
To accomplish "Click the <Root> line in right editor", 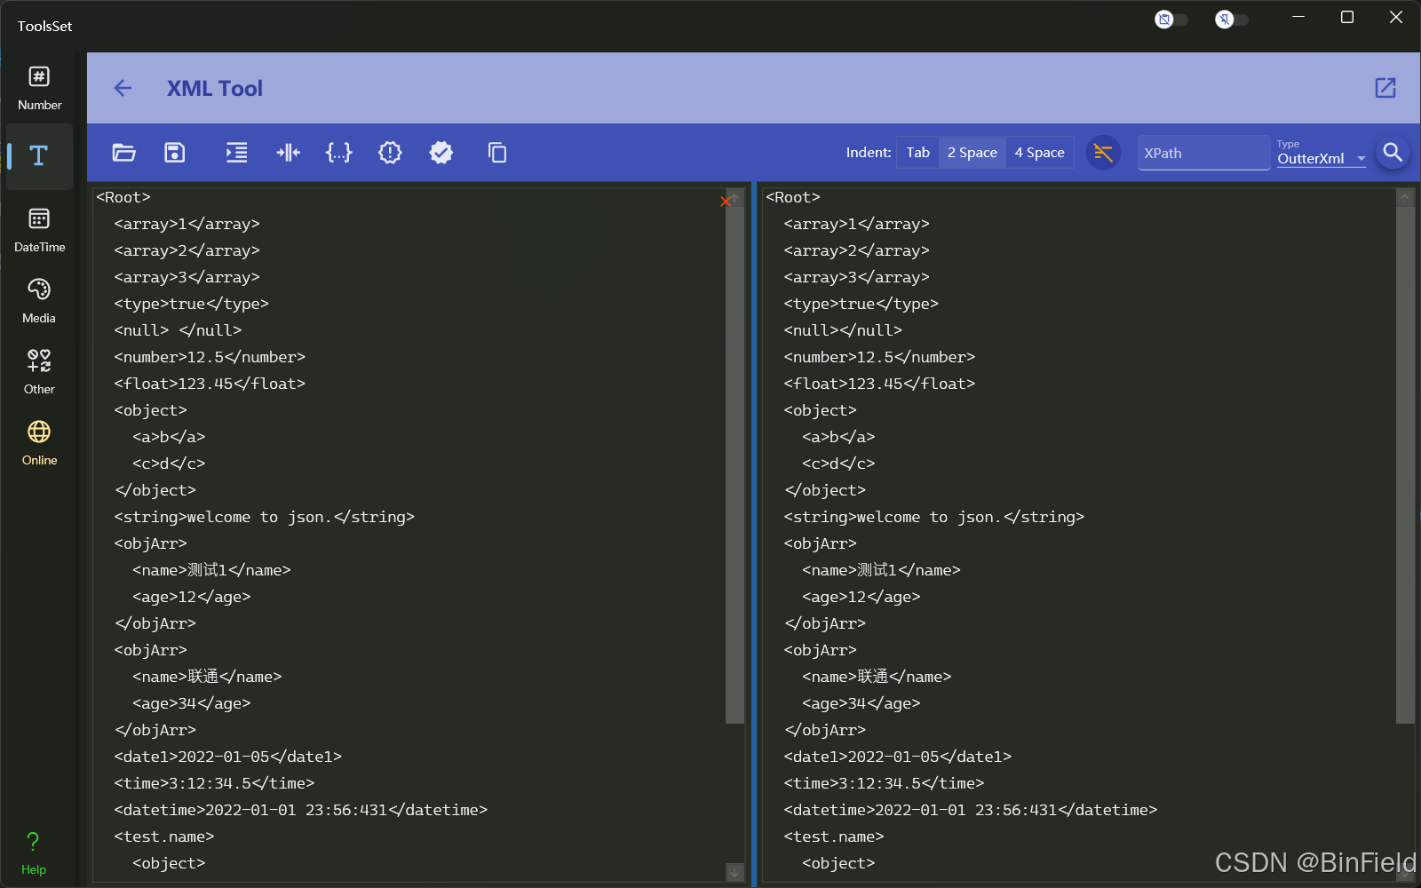I will pyautogui.click(x=793, y=197).
